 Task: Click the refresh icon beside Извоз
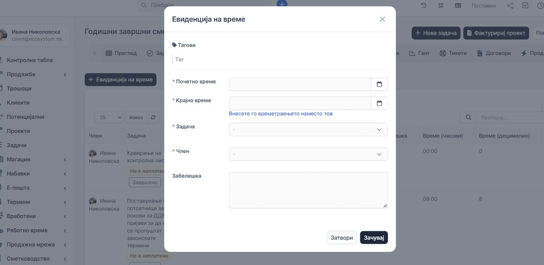pyautogui.click(x=153, y=117)
